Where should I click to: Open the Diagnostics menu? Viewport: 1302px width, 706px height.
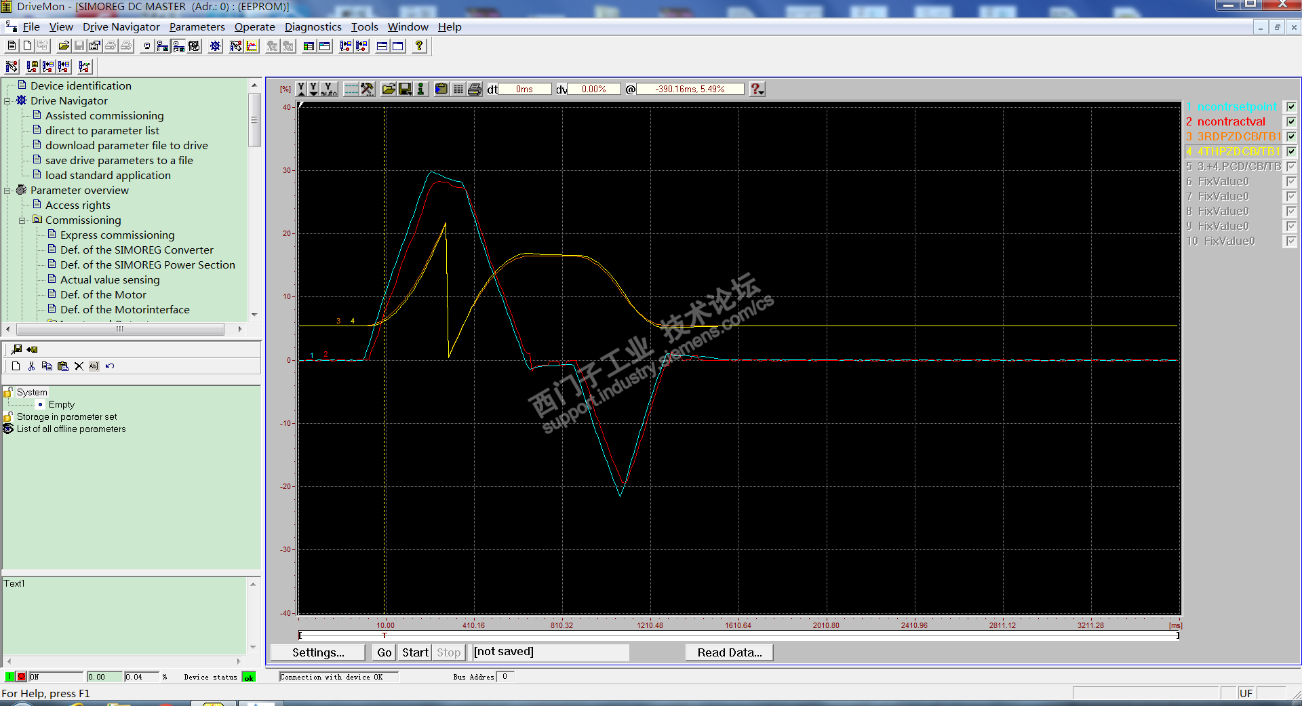click(x=313, y=26)
